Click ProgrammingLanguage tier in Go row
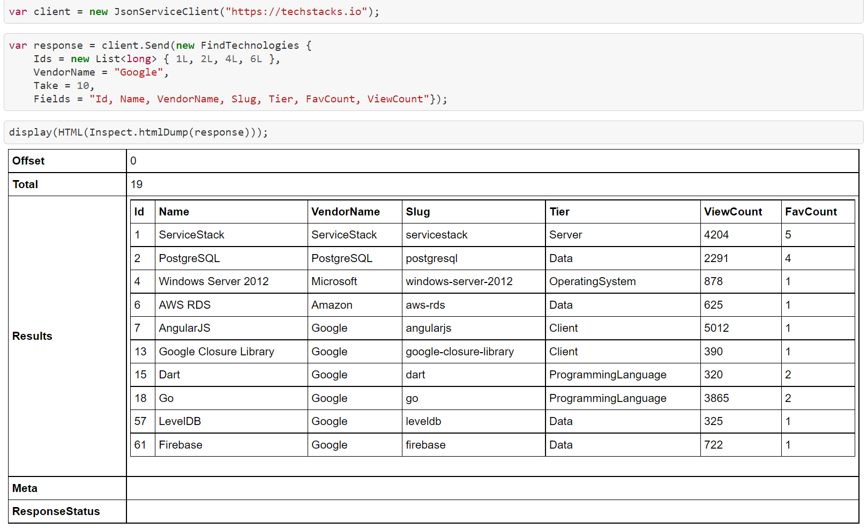 623,398
